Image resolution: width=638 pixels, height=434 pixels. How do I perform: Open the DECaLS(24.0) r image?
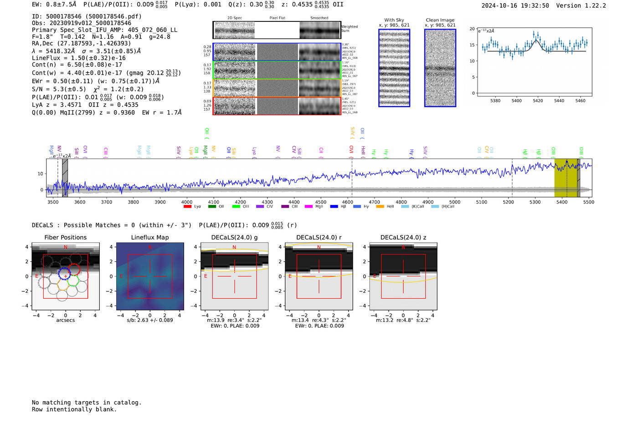pyautogui.click(x=319, y=276)
